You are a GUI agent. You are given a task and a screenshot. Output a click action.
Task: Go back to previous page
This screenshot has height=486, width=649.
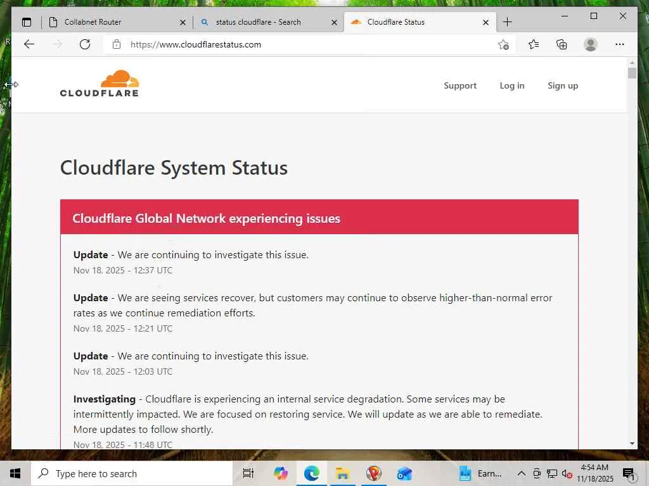[29, 44]
